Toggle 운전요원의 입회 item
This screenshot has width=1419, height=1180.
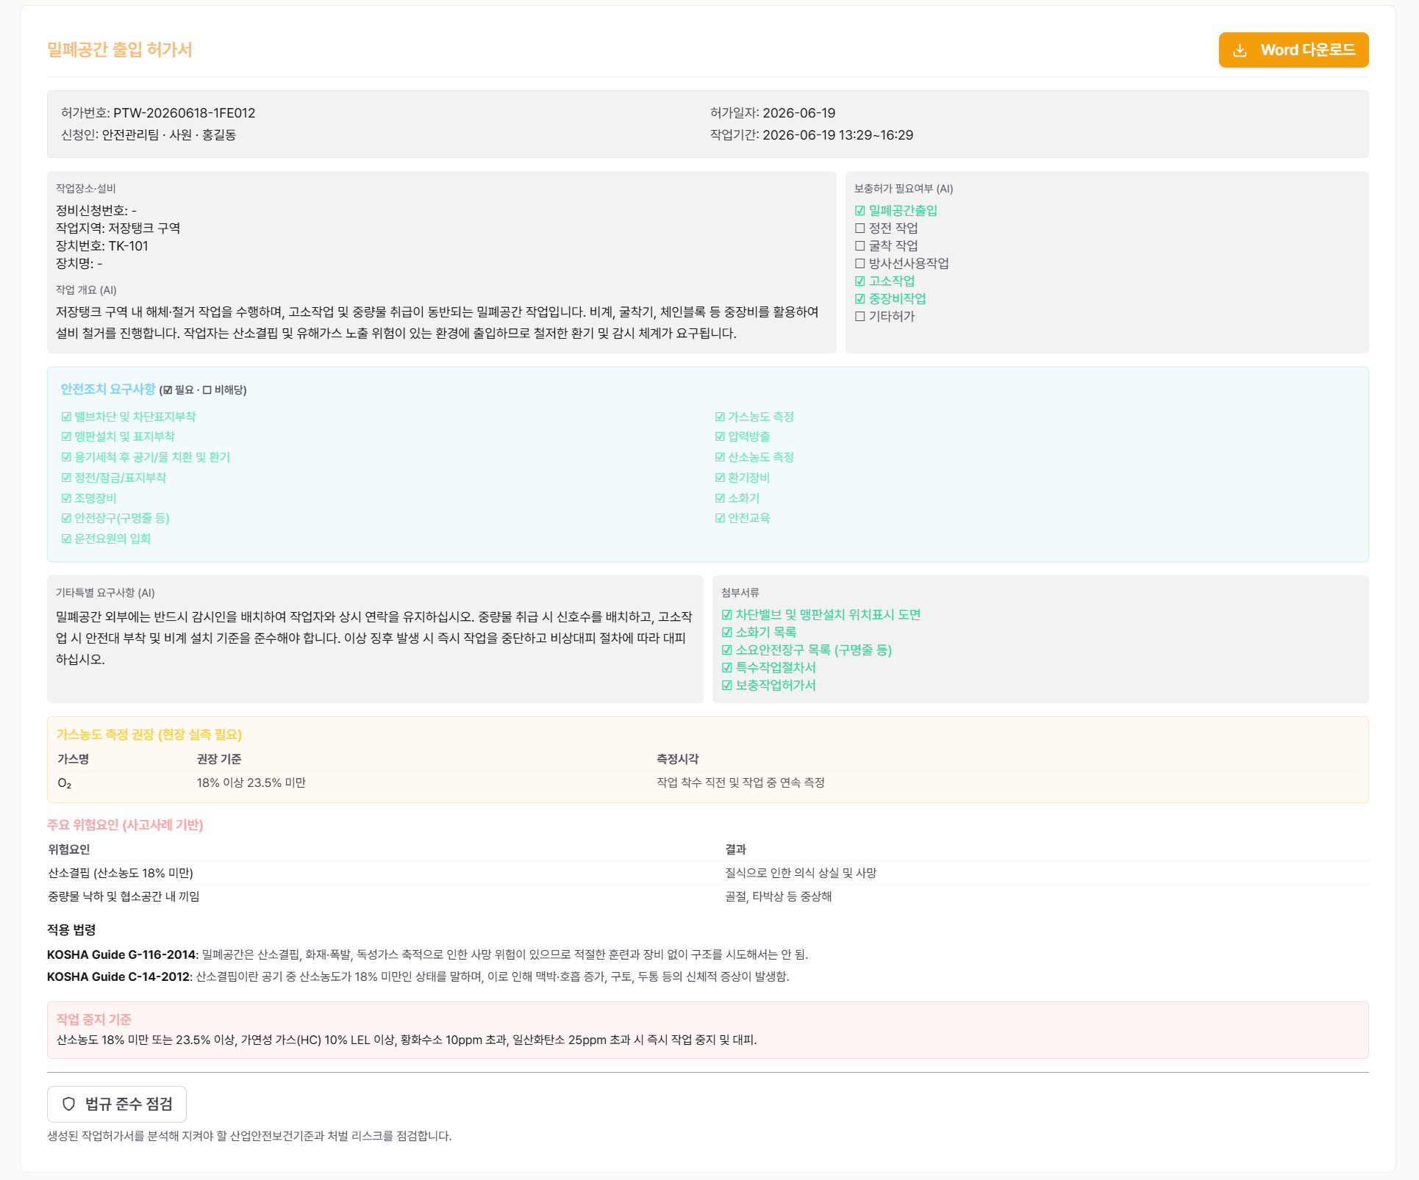click(106, 539)
